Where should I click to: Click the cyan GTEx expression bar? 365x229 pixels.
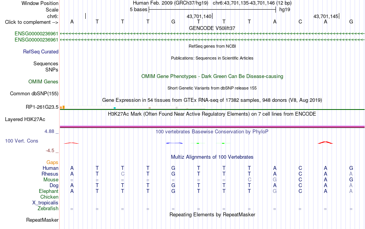pos(114,108)
